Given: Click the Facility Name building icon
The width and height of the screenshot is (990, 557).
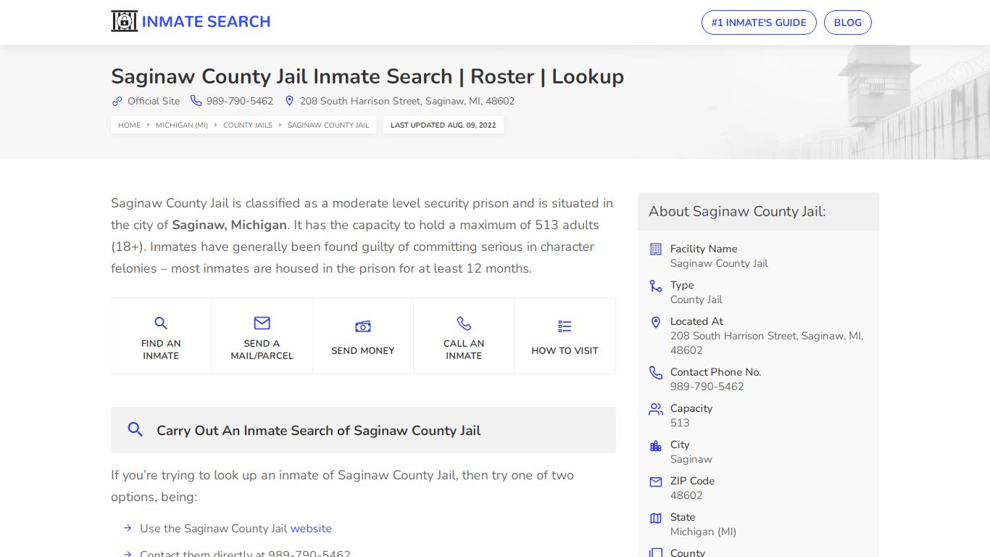Looking at the screenshot, I should 656,249.
